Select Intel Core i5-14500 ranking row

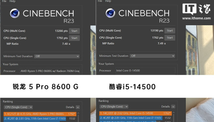tap(135, 113)
